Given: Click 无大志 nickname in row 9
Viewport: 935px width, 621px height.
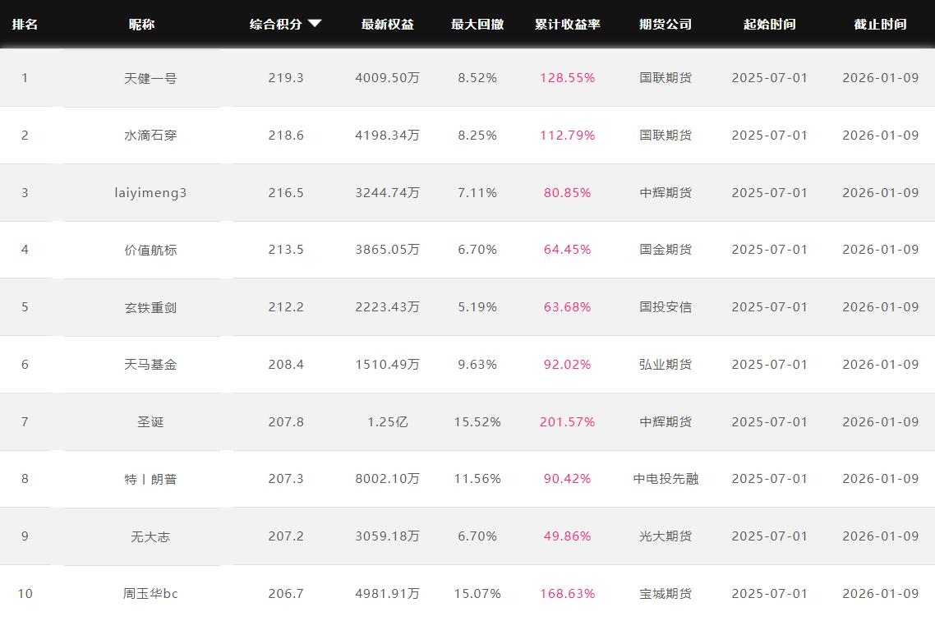Looking at the screenshot, I should click(x=150, y=536).
